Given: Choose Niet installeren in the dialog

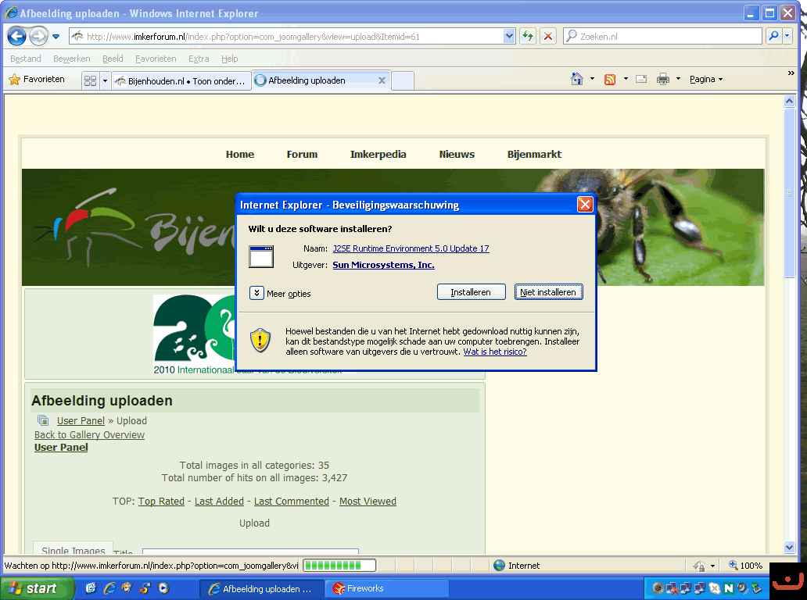Looking at the screenshot, I should (548, 292).
